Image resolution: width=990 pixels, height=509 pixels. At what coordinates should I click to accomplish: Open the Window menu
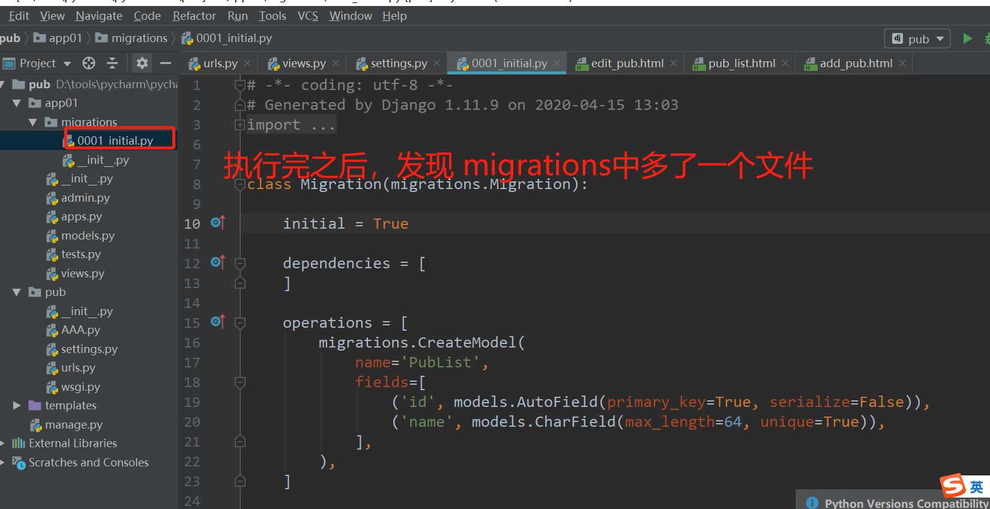click(351, 16)
